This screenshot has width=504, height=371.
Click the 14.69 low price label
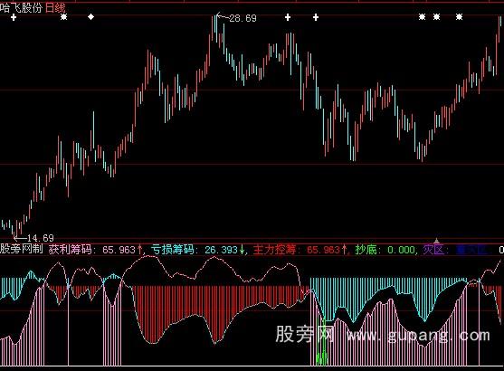point(41,238)
